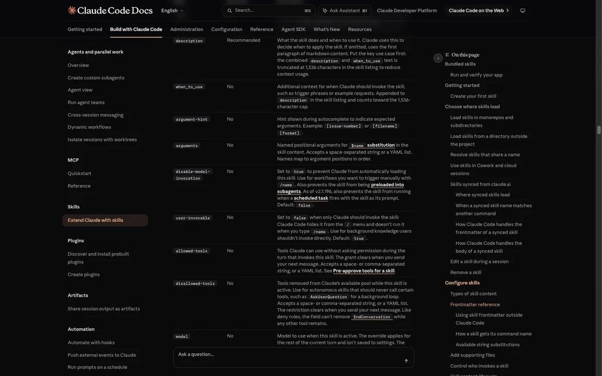Follow the scheduled task link
Viewport: 602px width, 376px height.
(x=311, y=198)
